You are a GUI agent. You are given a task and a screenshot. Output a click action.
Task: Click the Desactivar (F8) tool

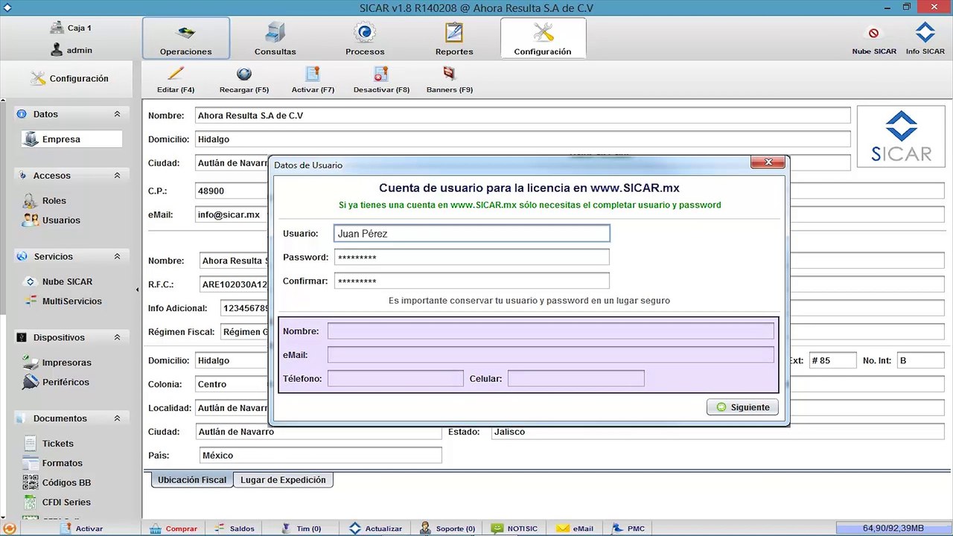381,80
